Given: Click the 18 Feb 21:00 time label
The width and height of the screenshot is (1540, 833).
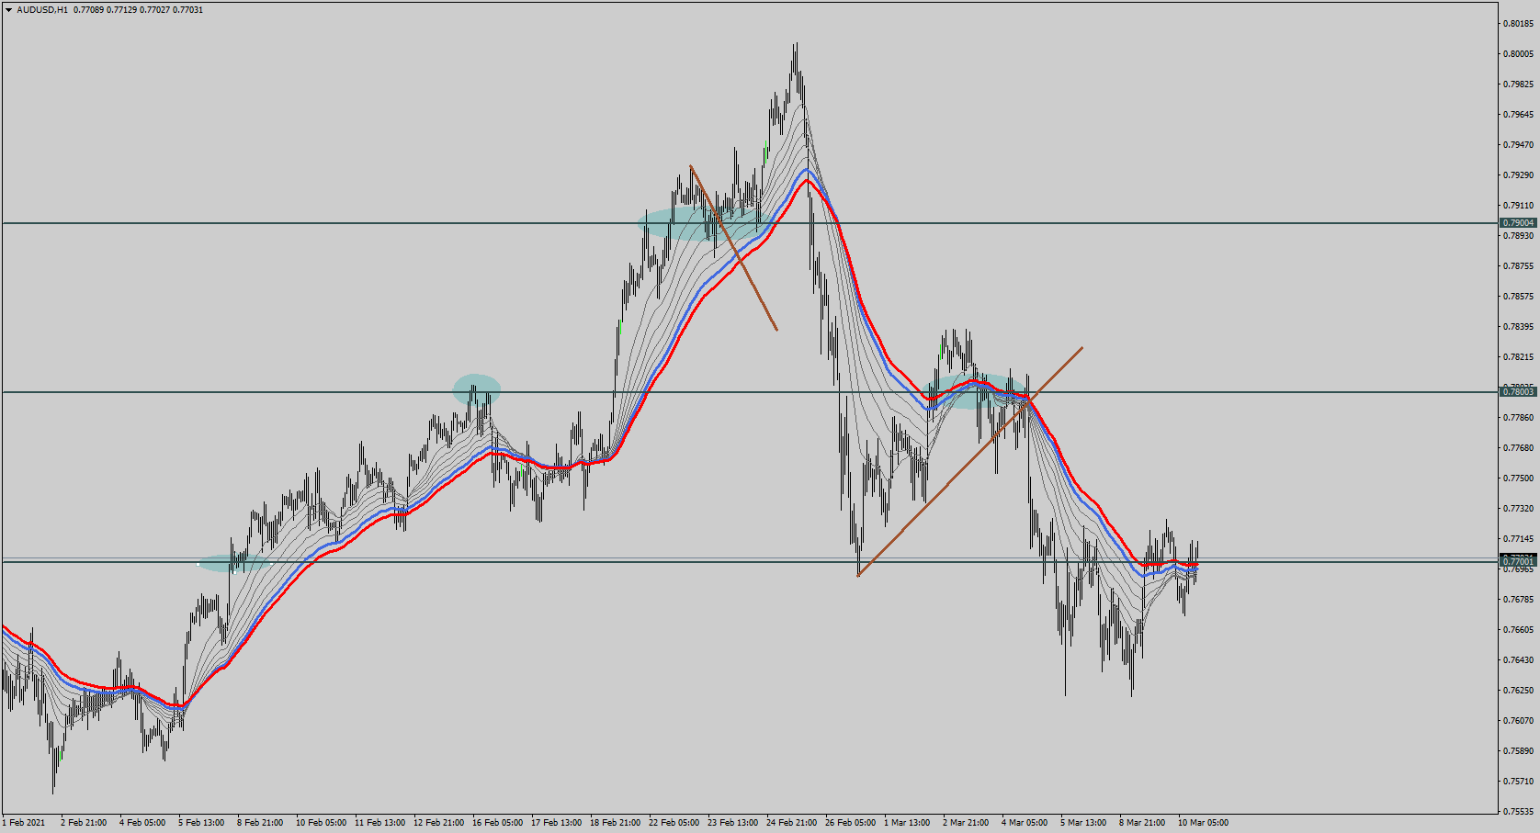Looking at the screenshot, I should click(615, 823).
